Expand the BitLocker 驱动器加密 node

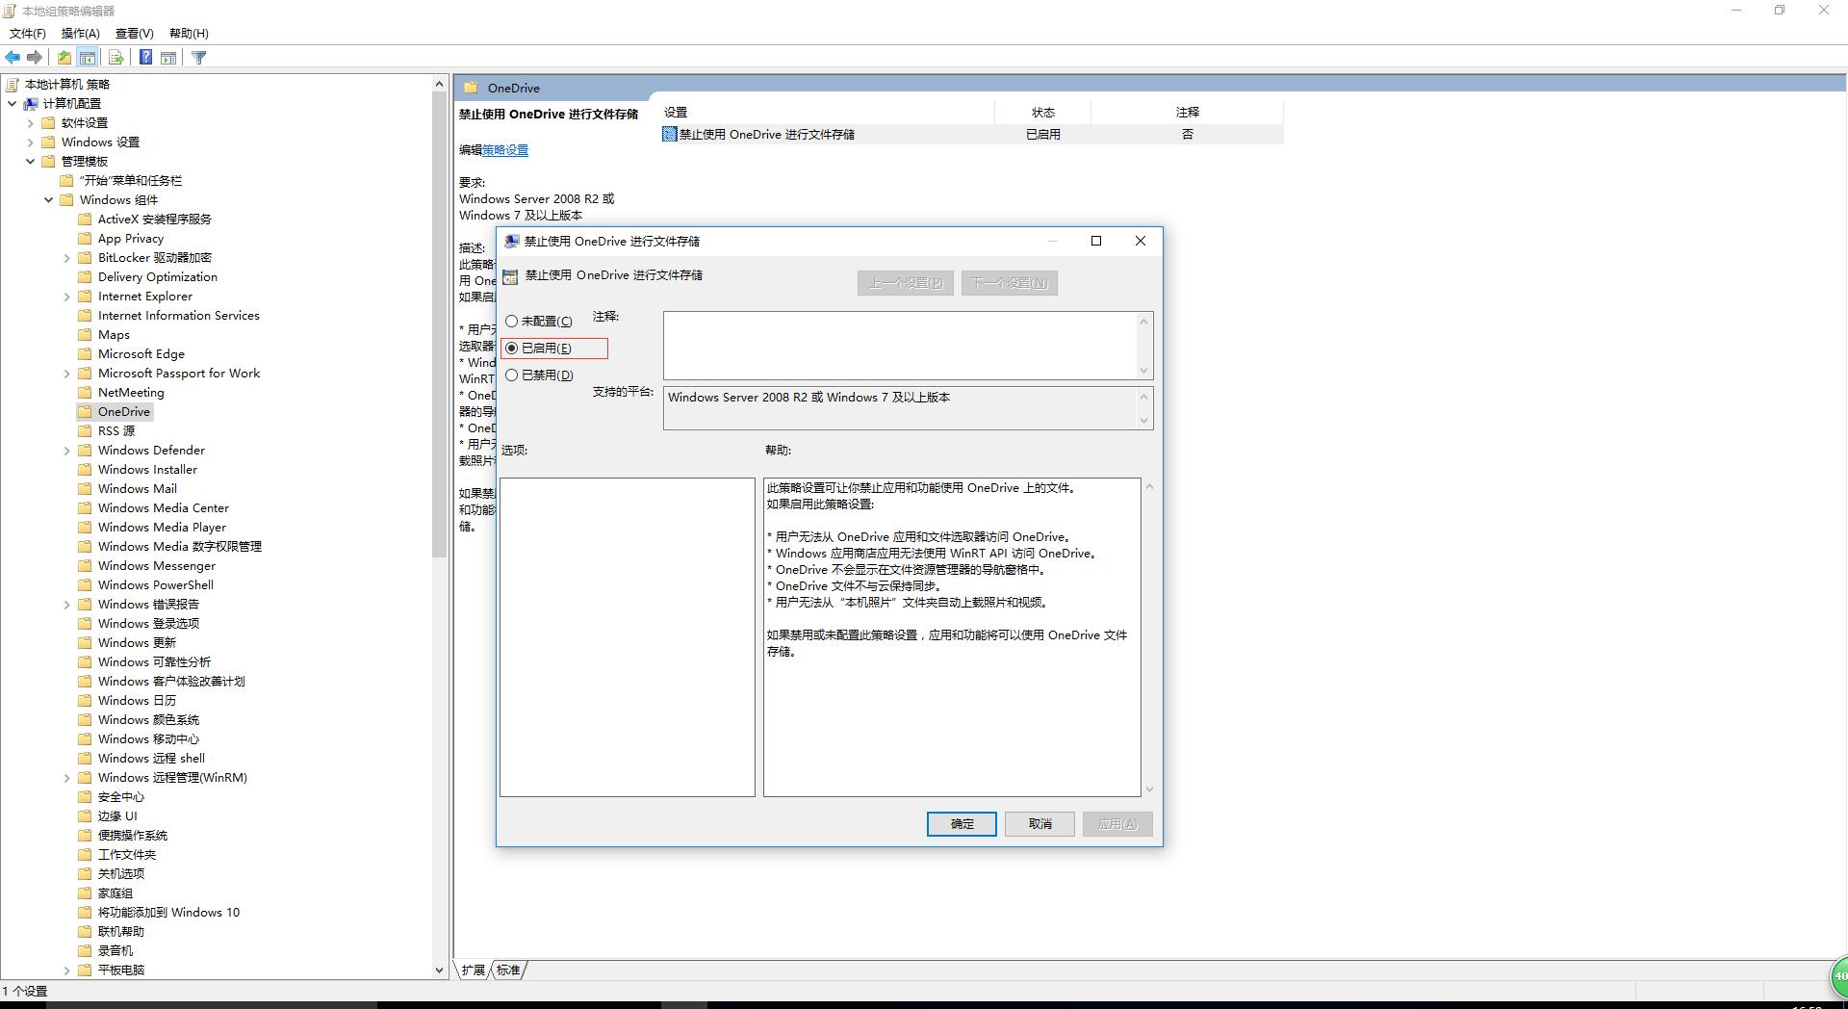point(67,258)
